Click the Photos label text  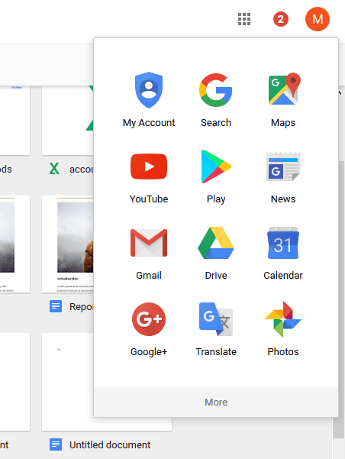283,351
